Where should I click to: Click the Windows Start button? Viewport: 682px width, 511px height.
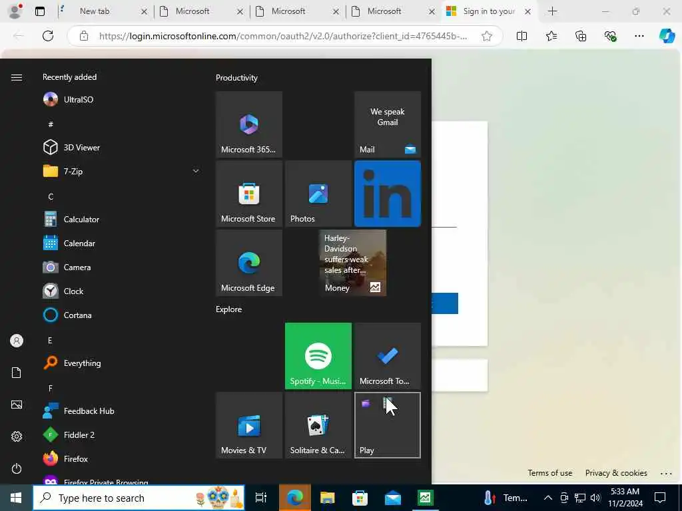tap(16, 498)
